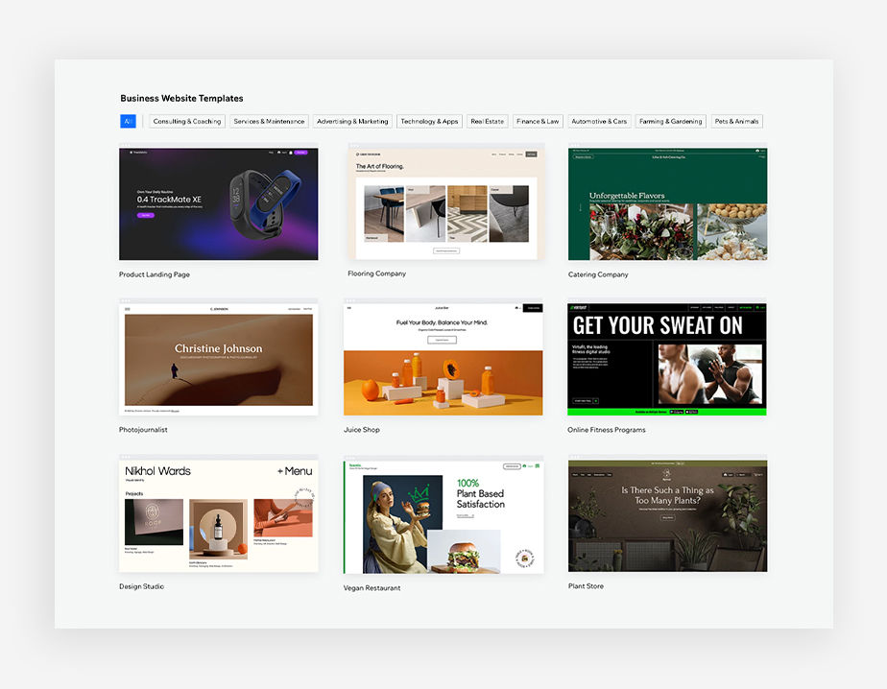Click the + Menu link in Design Studio preview

coord(295,471)
